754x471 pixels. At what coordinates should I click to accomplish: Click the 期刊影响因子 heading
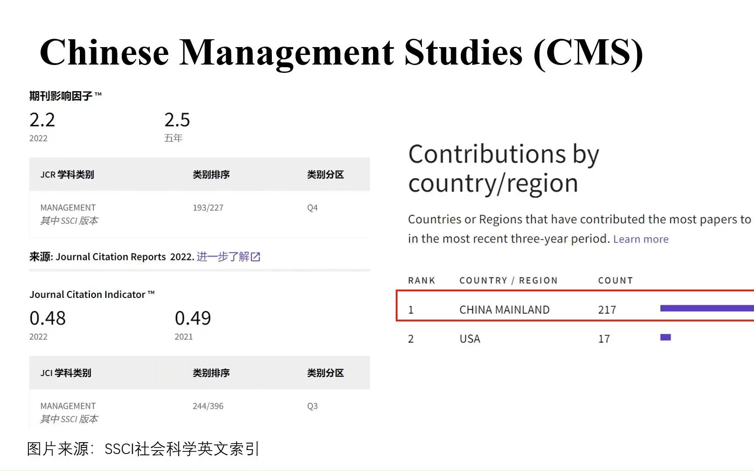tap(65, 96)
